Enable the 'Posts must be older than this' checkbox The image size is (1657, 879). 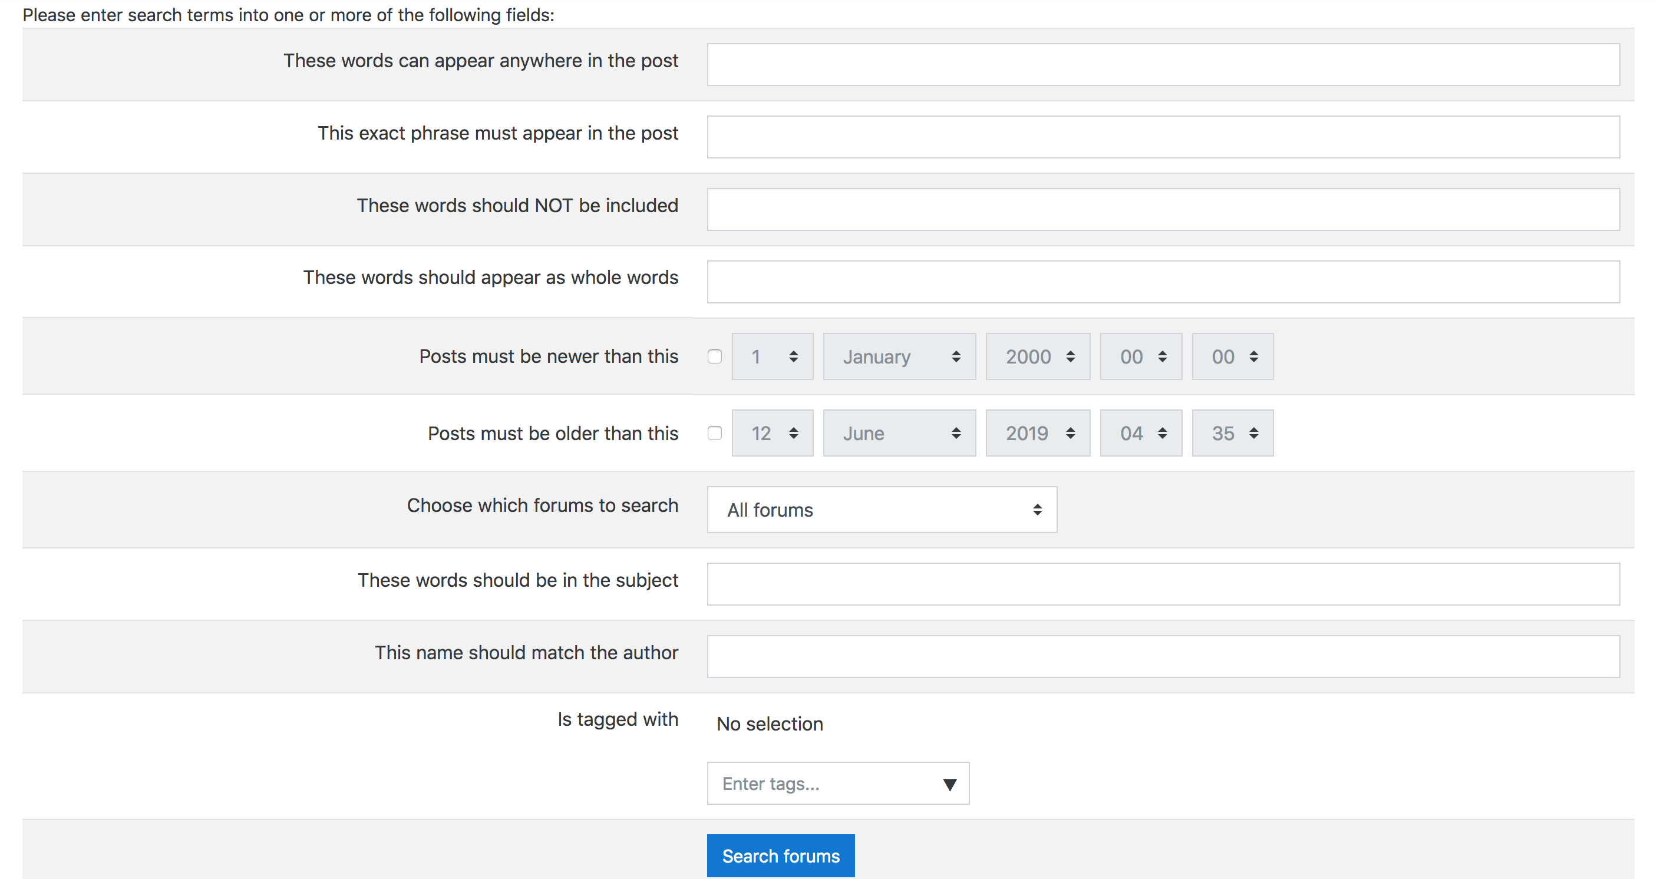pos(715,433)
